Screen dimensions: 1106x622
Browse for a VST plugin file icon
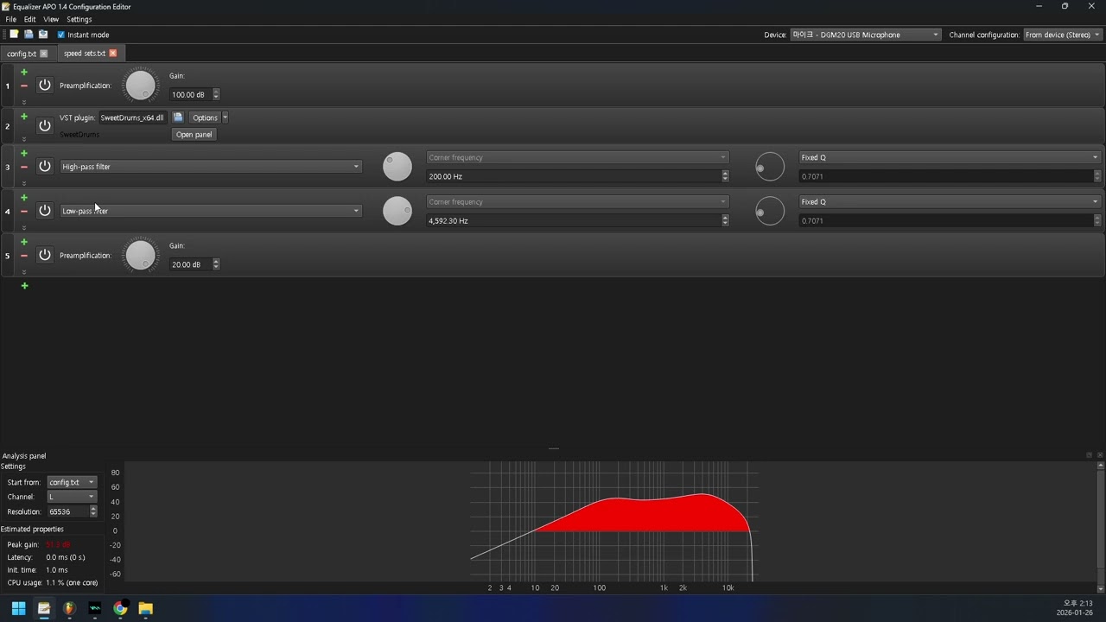[x=178, y=117]
